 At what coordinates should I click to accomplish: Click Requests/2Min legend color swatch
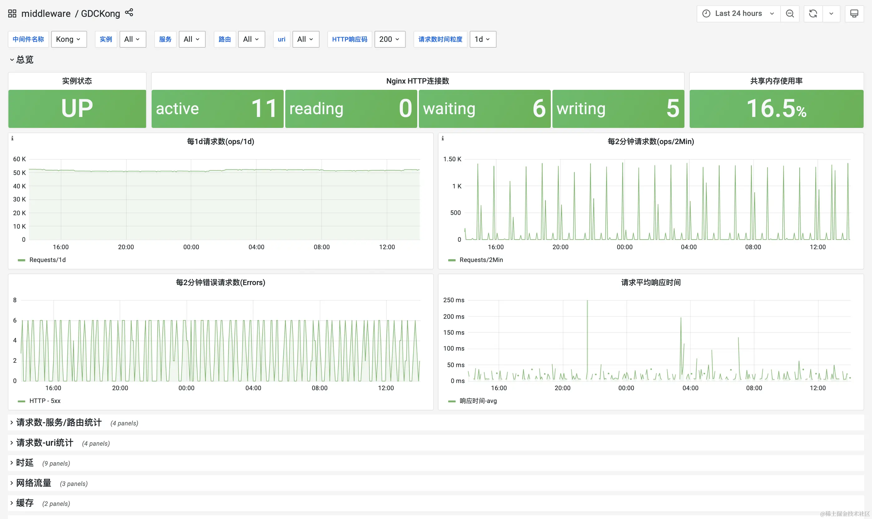[452, 260]
